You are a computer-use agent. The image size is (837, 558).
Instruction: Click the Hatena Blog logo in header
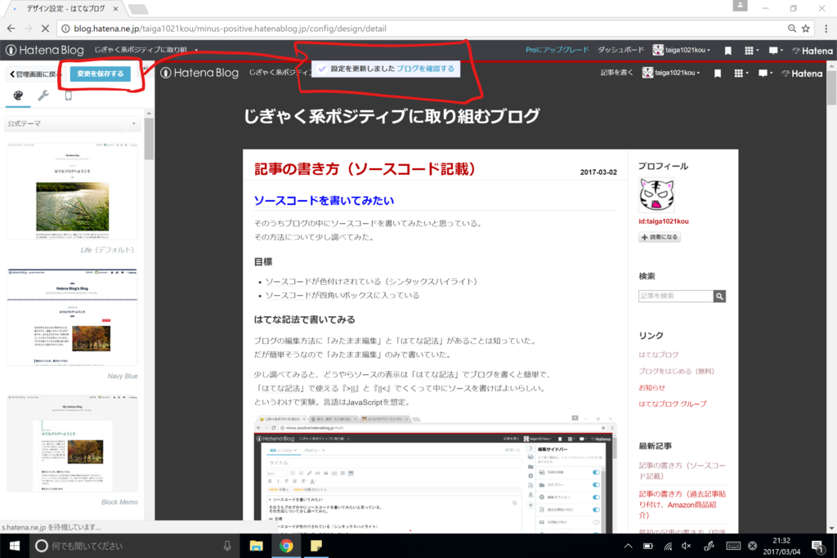(200, 73)
